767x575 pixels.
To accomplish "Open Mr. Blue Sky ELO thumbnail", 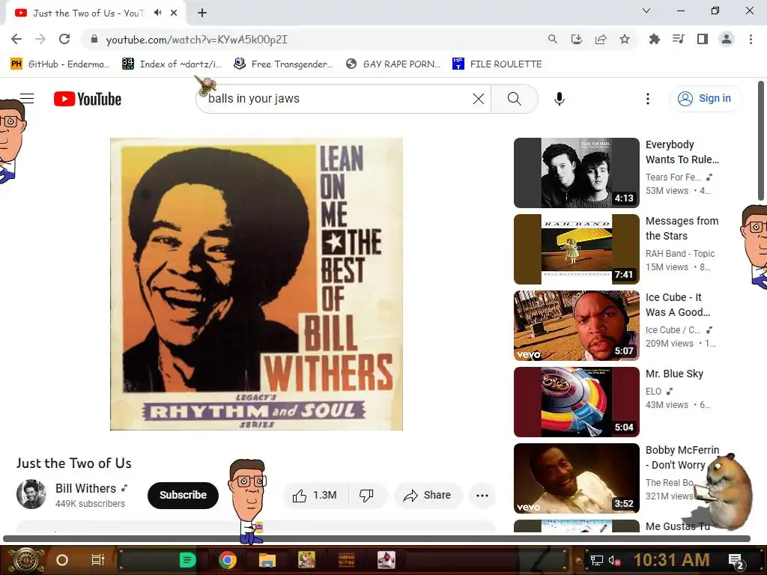I will click(577, 402).
